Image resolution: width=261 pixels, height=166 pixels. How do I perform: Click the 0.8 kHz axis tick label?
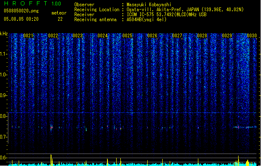(4, 116)
